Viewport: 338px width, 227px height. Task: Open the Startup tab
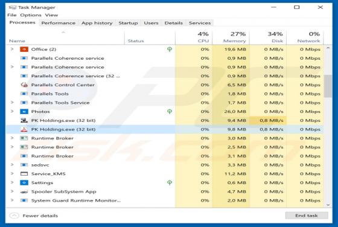[x=128, y=23]
